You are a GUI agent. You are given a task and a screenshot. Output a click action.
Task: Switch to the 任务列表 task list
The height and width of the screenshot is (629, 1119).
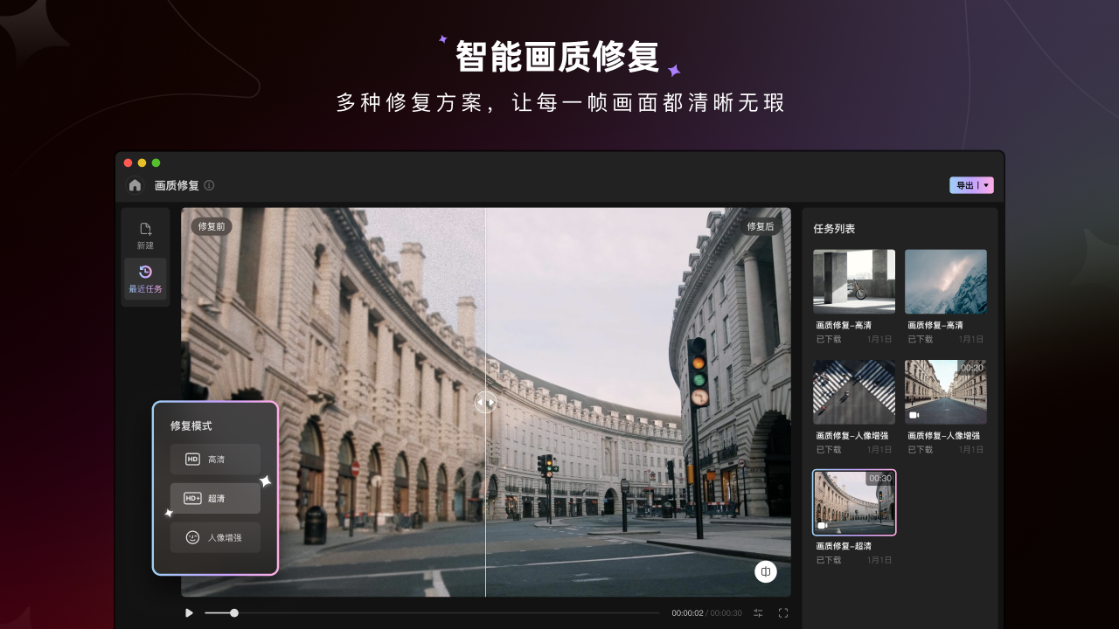click(x=835, y=229)
